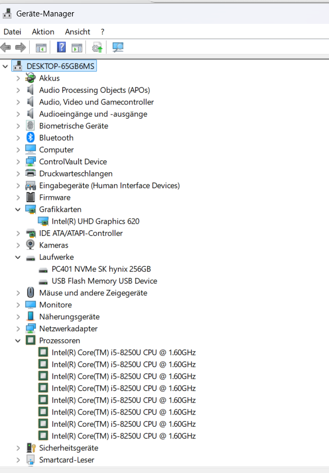
Task: Click the Mäuse und andere Zeigegeräte icon
Action: 30,292
